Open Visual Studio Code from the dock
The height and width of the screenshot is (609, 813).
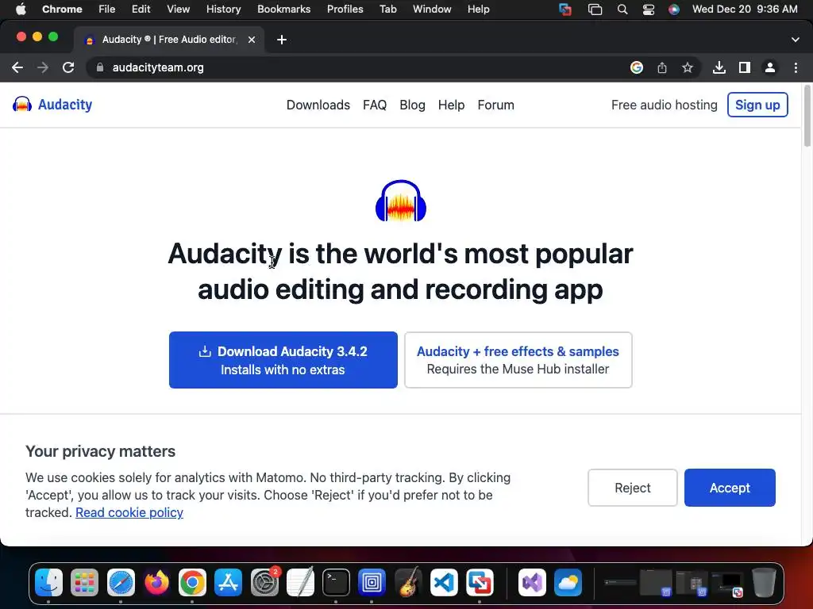click(444, 583)
